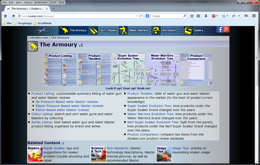Viewport: 260px width, 165px height.
Task: Click the iSoaker star logo
Action: click(x=43, y=30)
